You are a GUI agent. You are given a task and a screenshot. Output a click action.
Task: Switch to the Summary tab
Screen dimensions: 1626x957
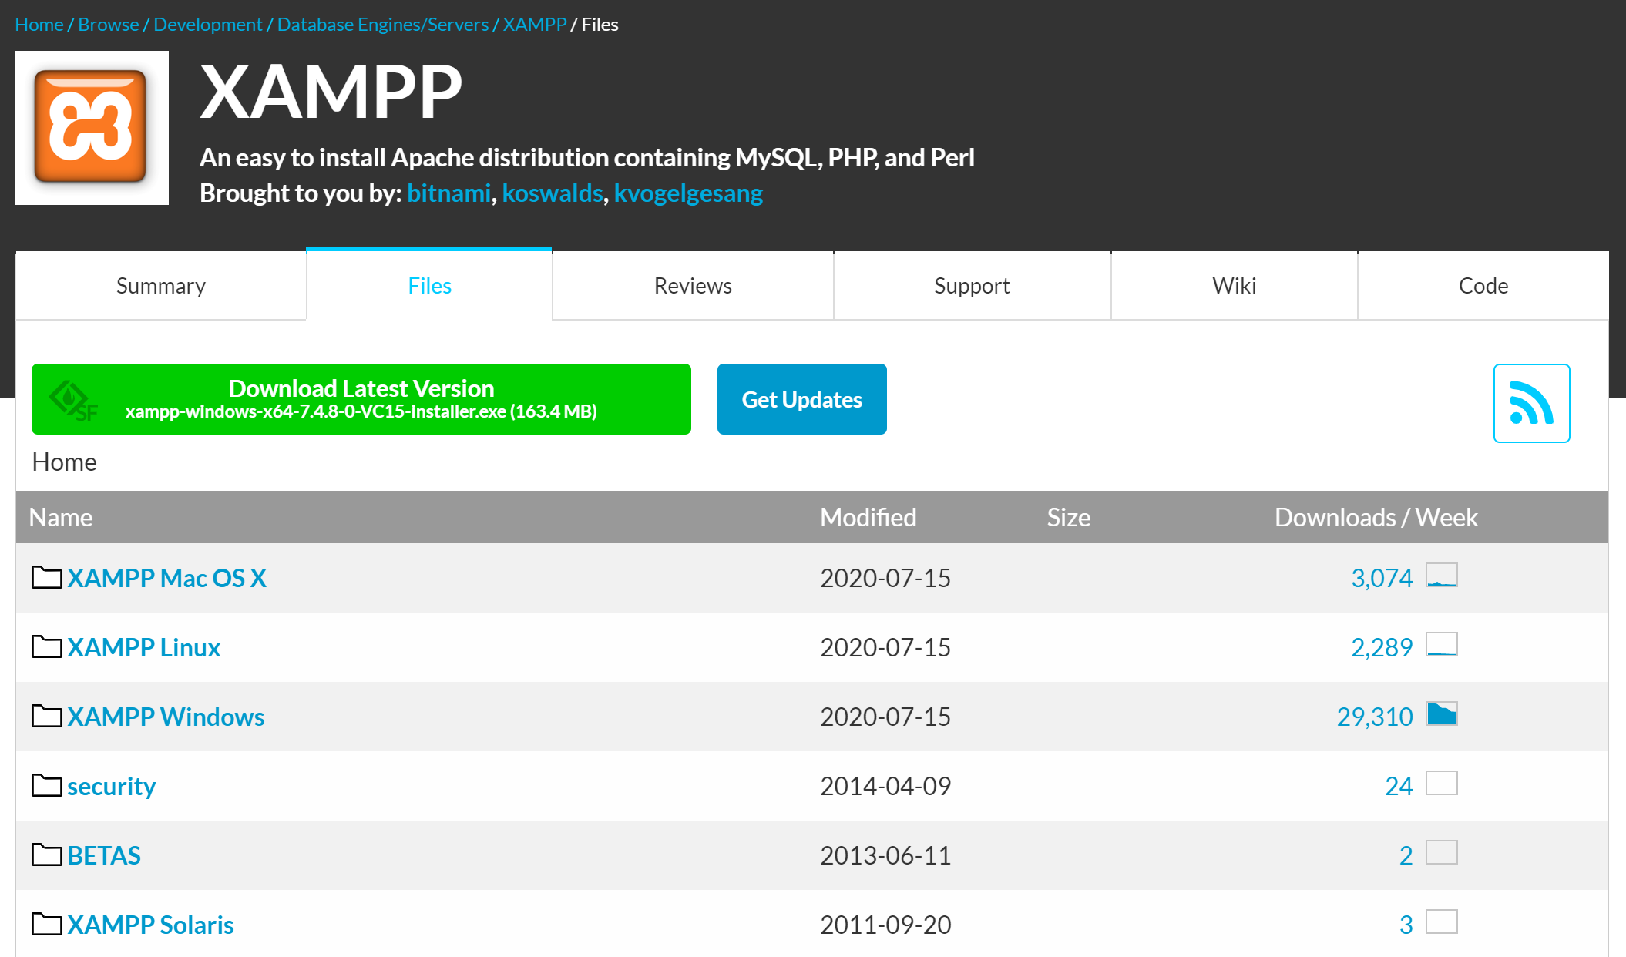[160, 286]
